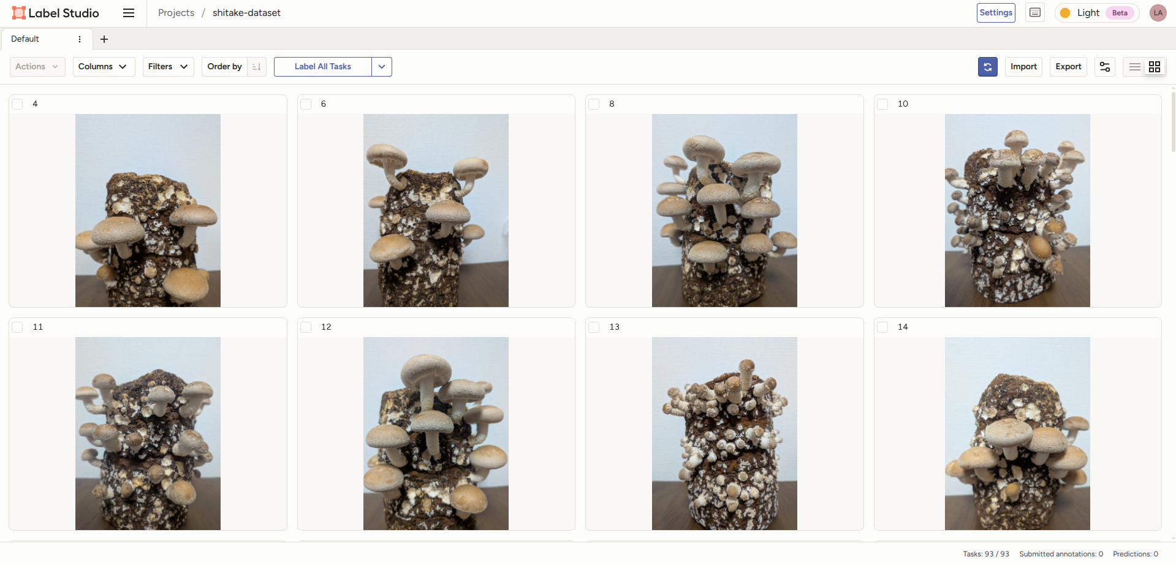Switch to grid view layout
The height and width of the screenshot is (565, 1176).
tap(1155, 67)
